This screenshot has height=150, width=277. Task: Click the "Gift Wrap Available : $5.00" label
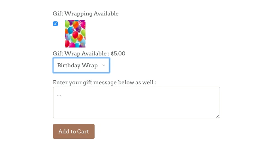(x=89, y=53)
